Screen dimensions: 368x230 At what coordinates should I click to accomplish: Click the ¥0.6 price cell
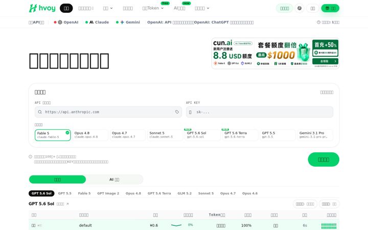(154, 225)
